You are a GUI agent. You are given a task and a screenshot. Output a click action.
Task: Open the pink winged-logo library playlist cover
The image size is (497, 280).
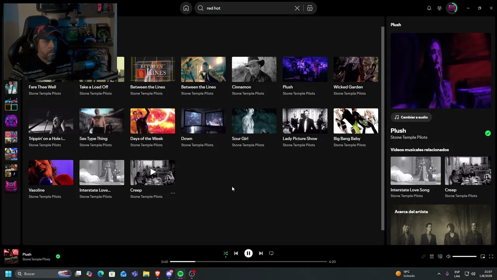11,187
